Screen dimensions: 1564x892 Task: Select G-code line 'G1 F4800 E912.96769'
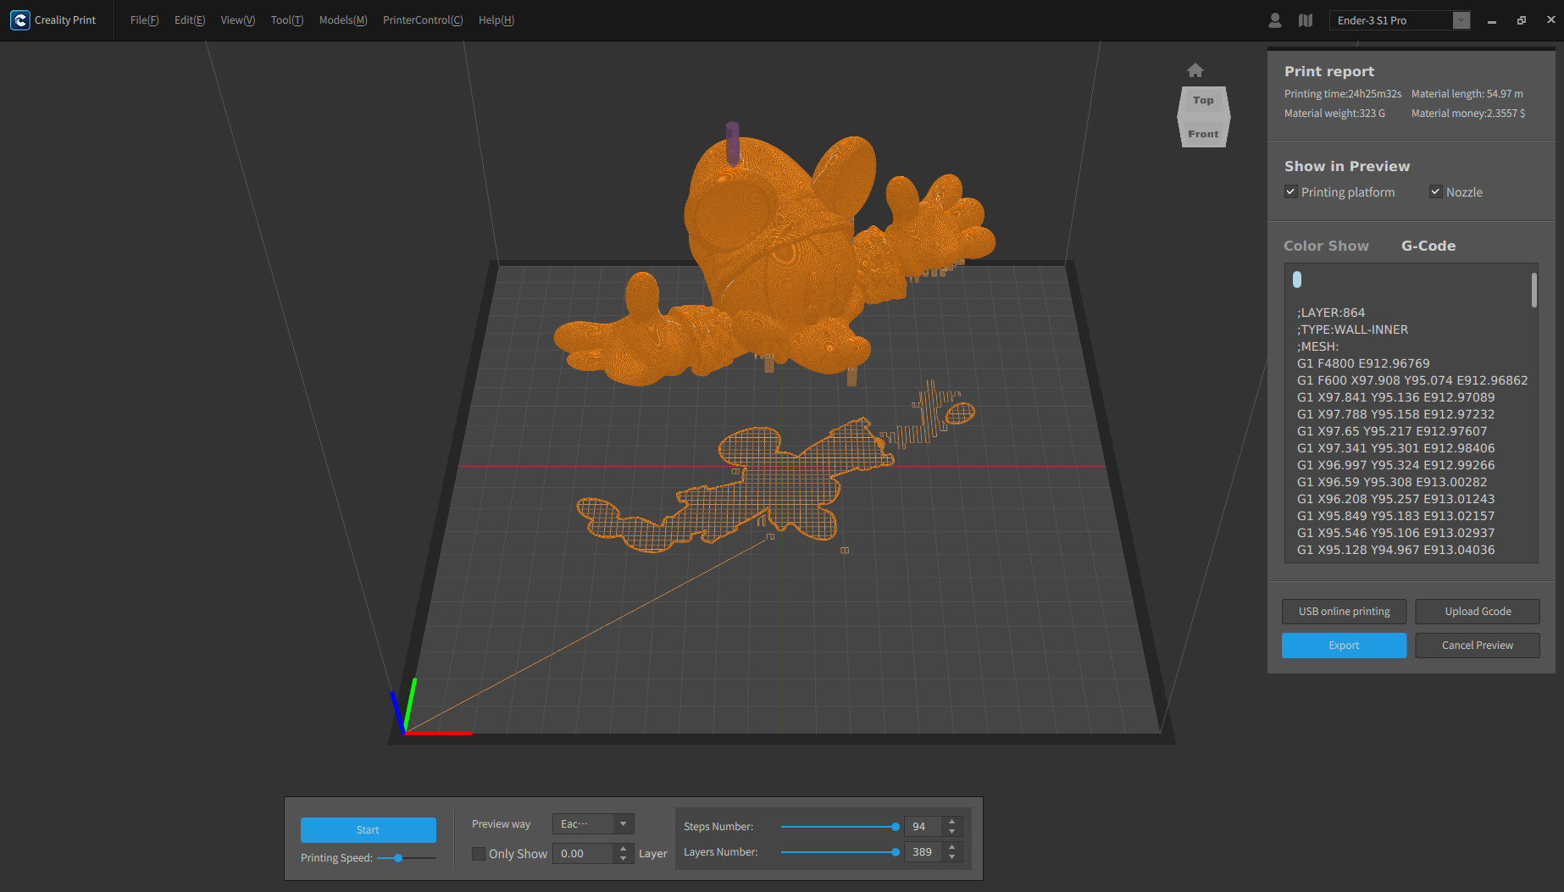point(1363,363)
